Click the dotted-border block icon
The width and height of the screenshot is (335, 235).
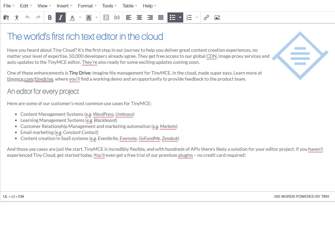tap(106, 17)
